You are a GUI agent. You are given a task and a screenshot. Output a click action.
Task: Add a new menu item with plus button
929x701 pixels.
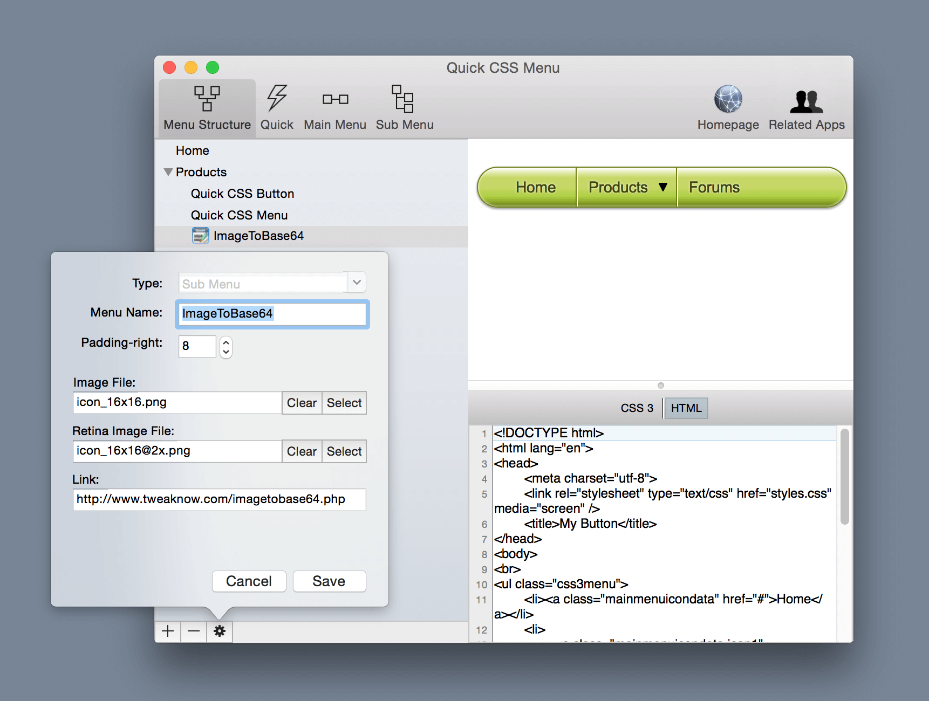(x=168, y=631)
